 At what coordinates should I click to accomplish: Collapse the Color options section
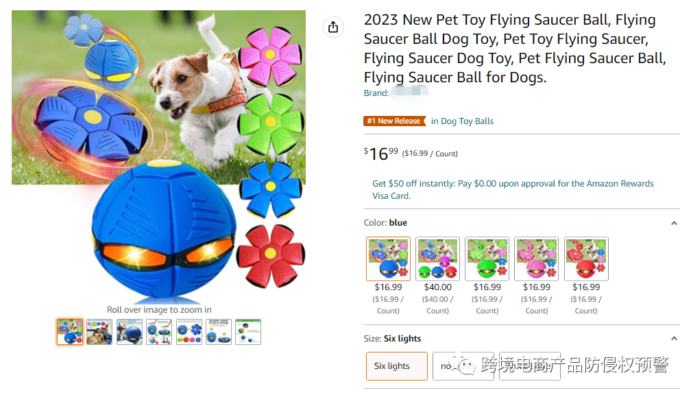[x=674, y=223]
